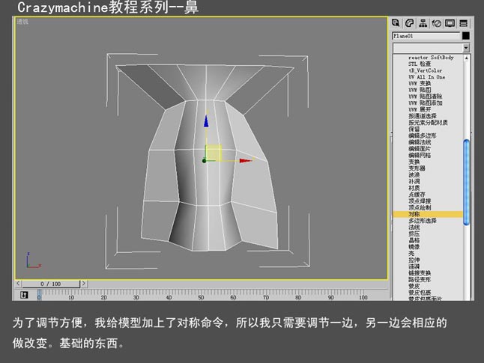Click the 0 / 100 time slider handle

click(51, 284)
